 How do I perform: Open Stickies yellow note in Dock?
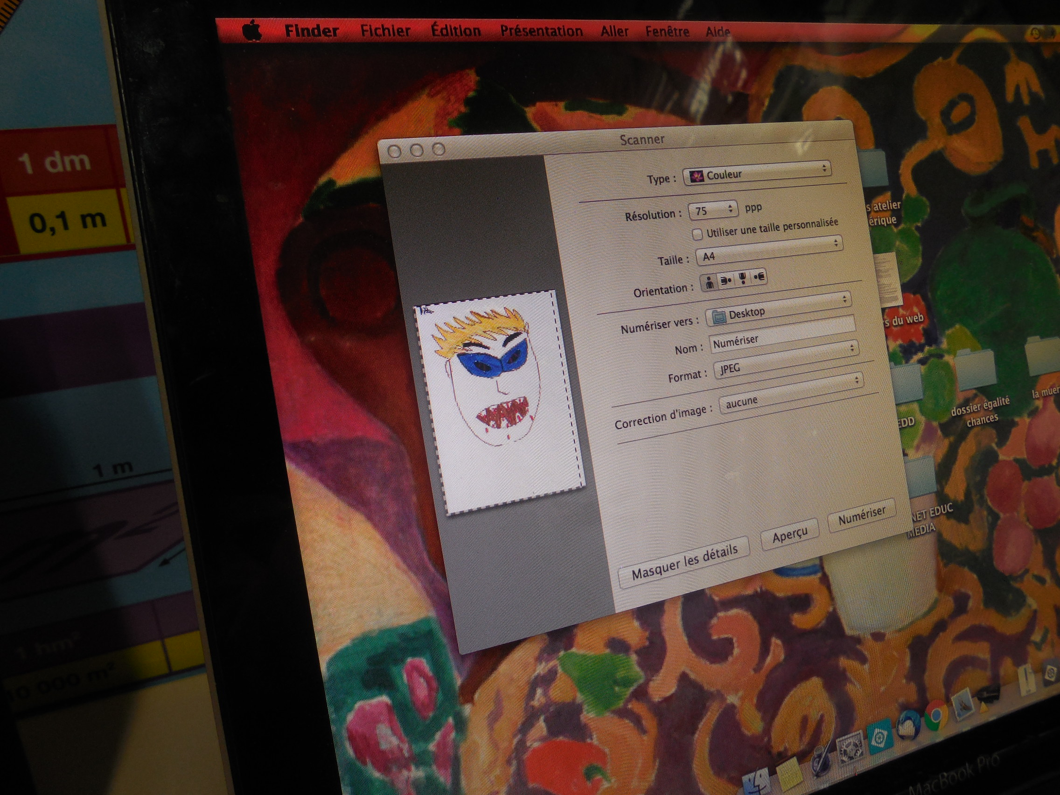pyautogui.click(x=789, y=774)
